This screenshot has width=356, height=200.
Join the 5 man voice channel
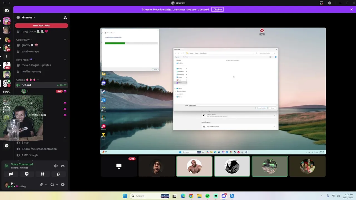(x=41, y=142)
